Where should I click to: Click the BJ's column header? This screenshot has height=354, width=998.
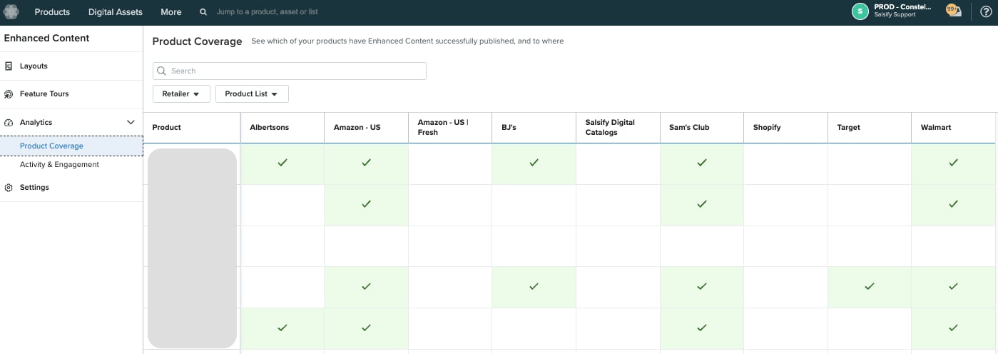534,128
